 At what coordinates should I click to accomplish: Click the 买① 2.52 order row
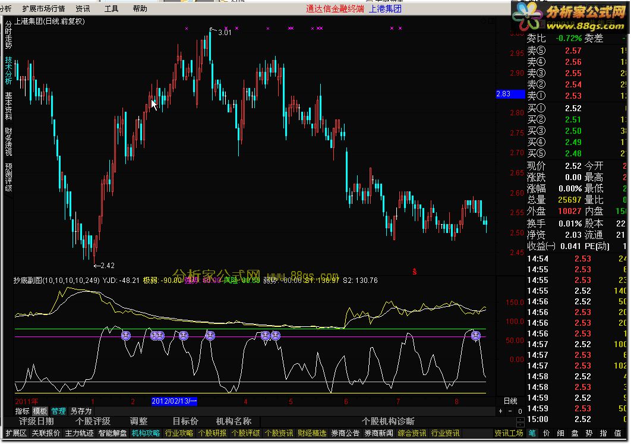click(577, 108)
